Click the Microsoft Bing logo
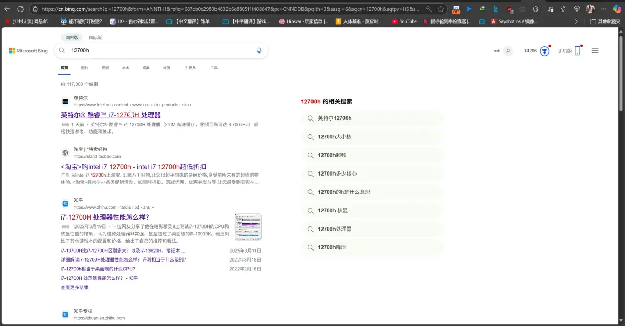Viewport: 625px width, 326px height. 28,51
